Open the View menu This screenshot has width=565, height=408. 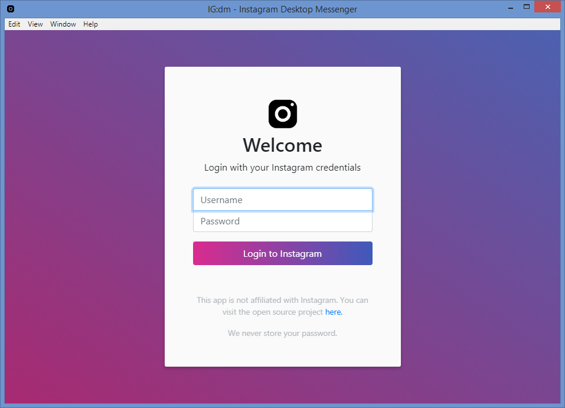35,24
